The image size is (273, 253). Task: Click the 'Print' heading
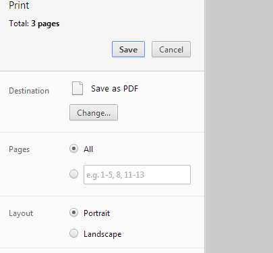19,5
